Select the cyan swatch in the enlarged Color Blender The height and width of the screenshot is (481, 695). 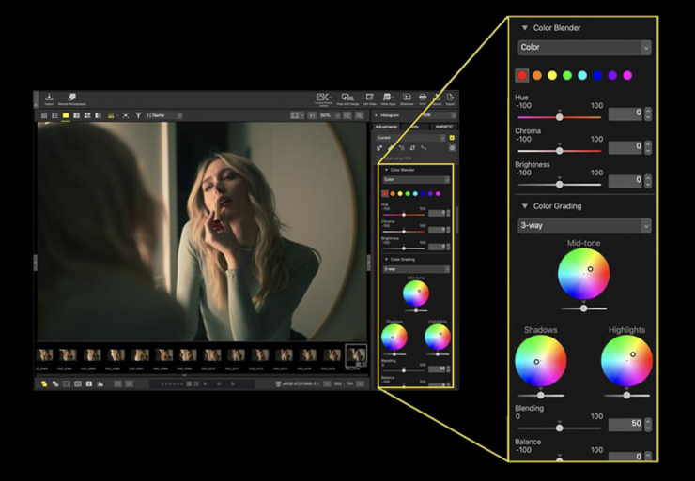click(582, 75)
